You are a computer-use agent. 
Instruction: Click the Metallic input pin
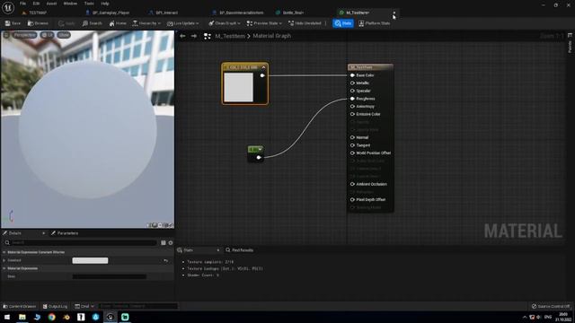[x=352, y=83]
